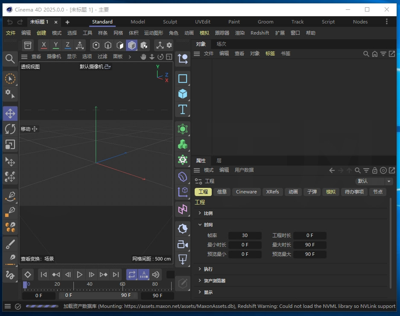Click the home icon in object manager
Screen dimensions: 400x316
pyautogui.click(x=374, y=54)
